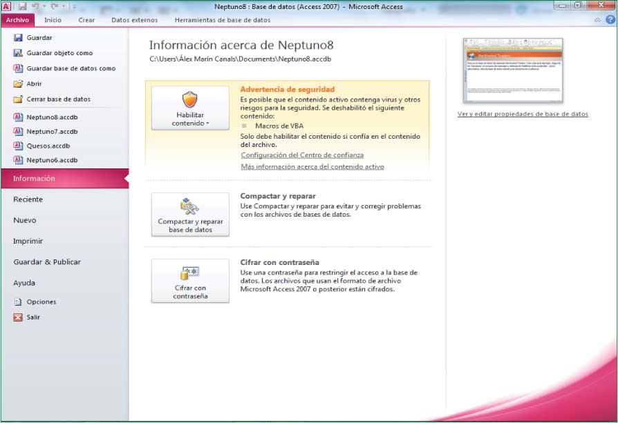Open recent file Quesos.accdb
This screenshot has height=423, width=618.
[48, 146]
